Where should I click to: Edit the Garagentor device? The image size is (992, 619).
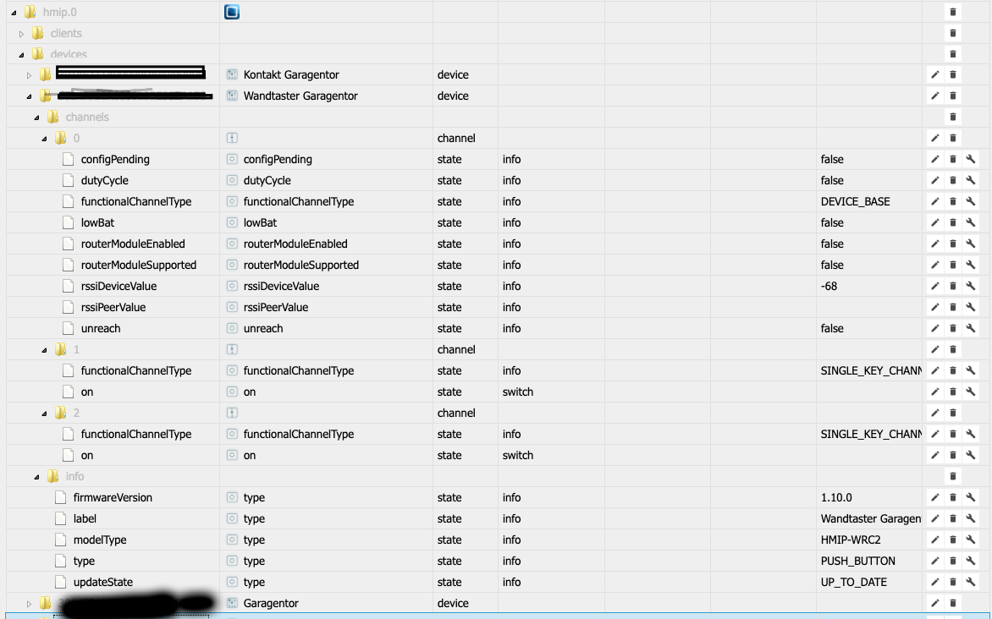934,603
